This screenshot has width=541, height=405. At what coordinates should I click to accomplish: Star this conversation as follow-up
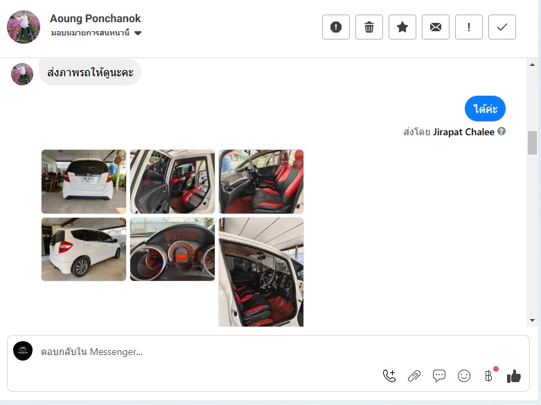pyautogui.click(x=402, y=27)
